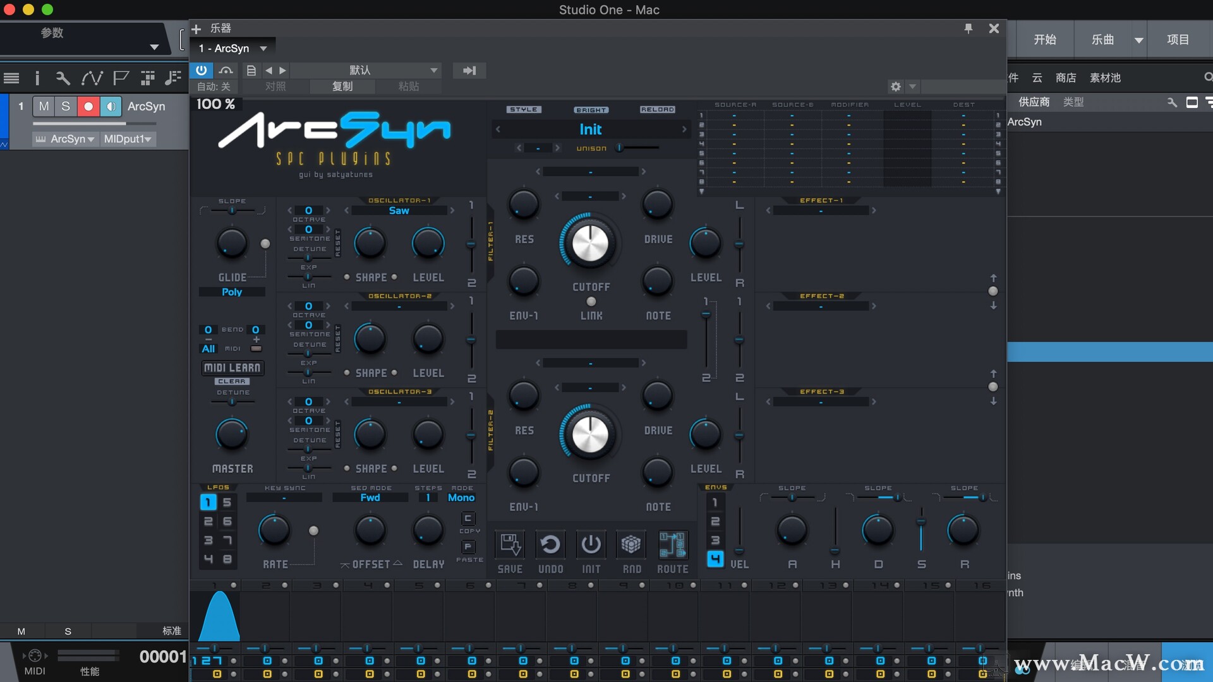Adjust the unison slider
Viewport: 1213px width, 682px height.
(639, 148)
